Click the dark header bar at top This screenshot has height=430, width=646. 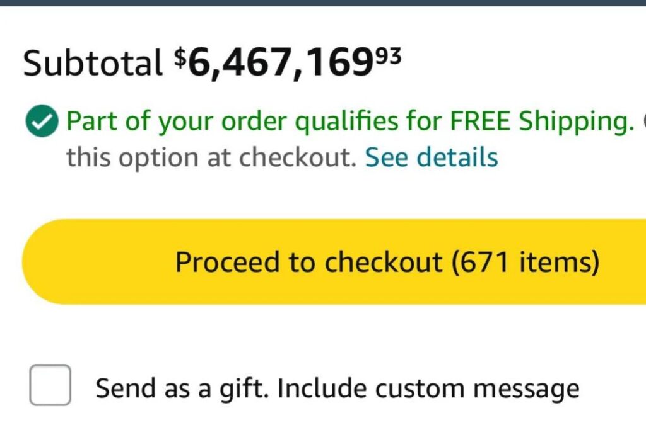[323, 3]
